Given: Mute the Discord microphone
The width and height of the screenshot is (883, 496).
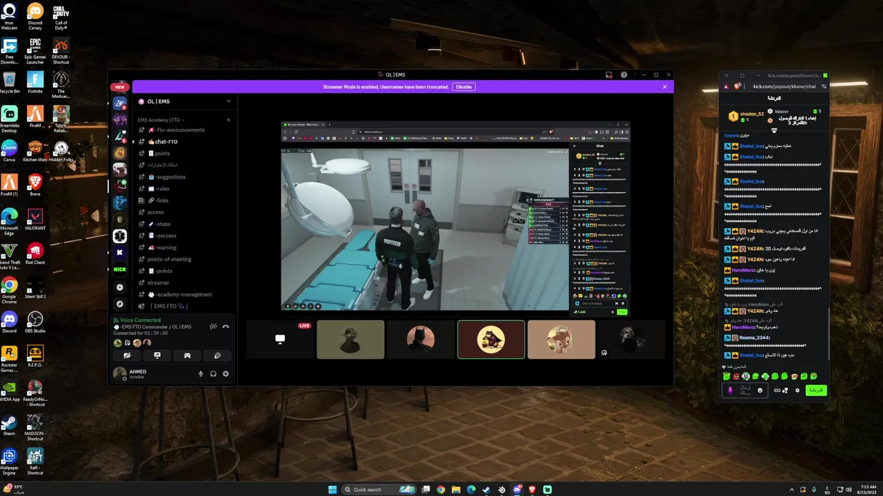Looking at the screenshot, I should 201,374.
